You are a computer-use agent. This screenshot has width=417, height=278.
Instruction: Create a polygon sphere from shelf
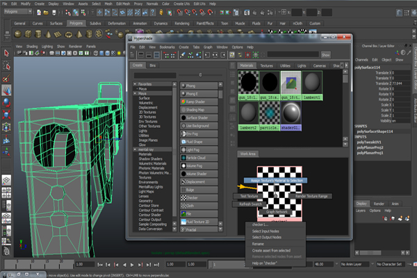click(x=18, y=34)
